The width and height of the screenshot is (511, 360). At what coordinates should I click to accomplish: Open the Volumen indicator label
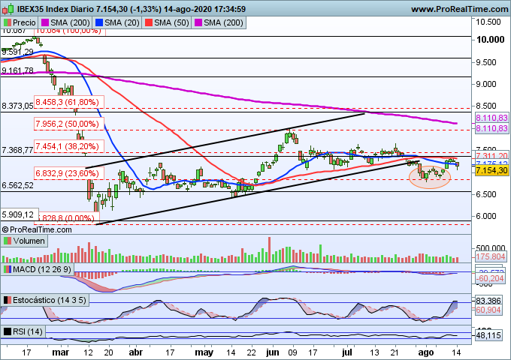click(29, 241)
